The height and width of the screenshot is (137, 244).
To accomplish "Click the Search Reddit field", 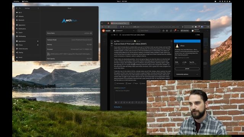I will [x=149, y=31].
